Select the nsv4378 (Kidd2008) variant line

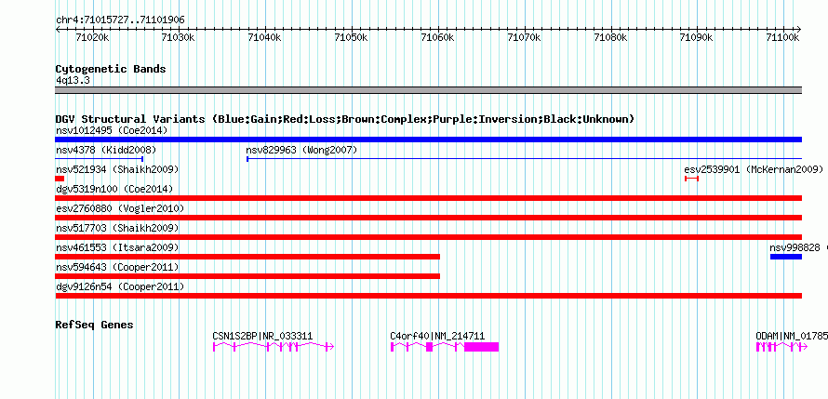pyautogui.click(x=100, y=159)
